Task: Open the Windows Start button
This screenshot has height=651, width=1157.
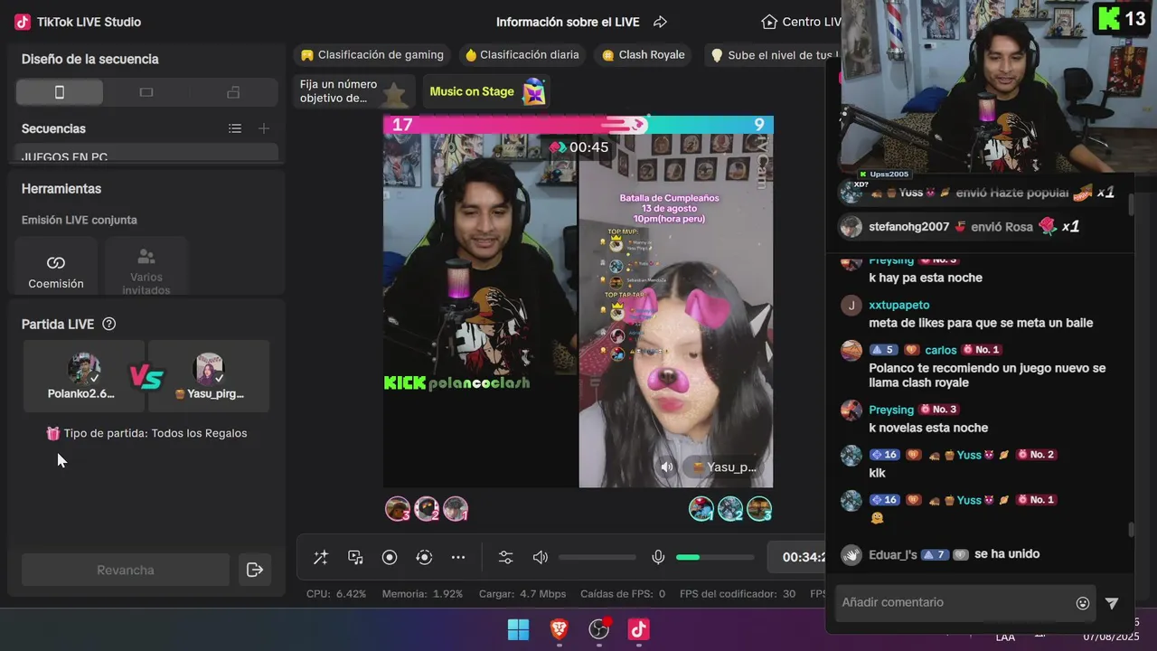Action: [519, 629]
